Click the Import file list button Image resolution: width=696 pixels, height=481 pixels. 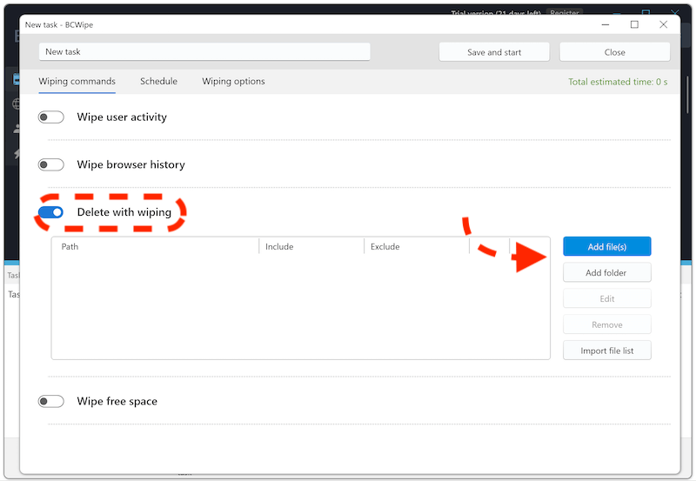[x=606, y=351]
